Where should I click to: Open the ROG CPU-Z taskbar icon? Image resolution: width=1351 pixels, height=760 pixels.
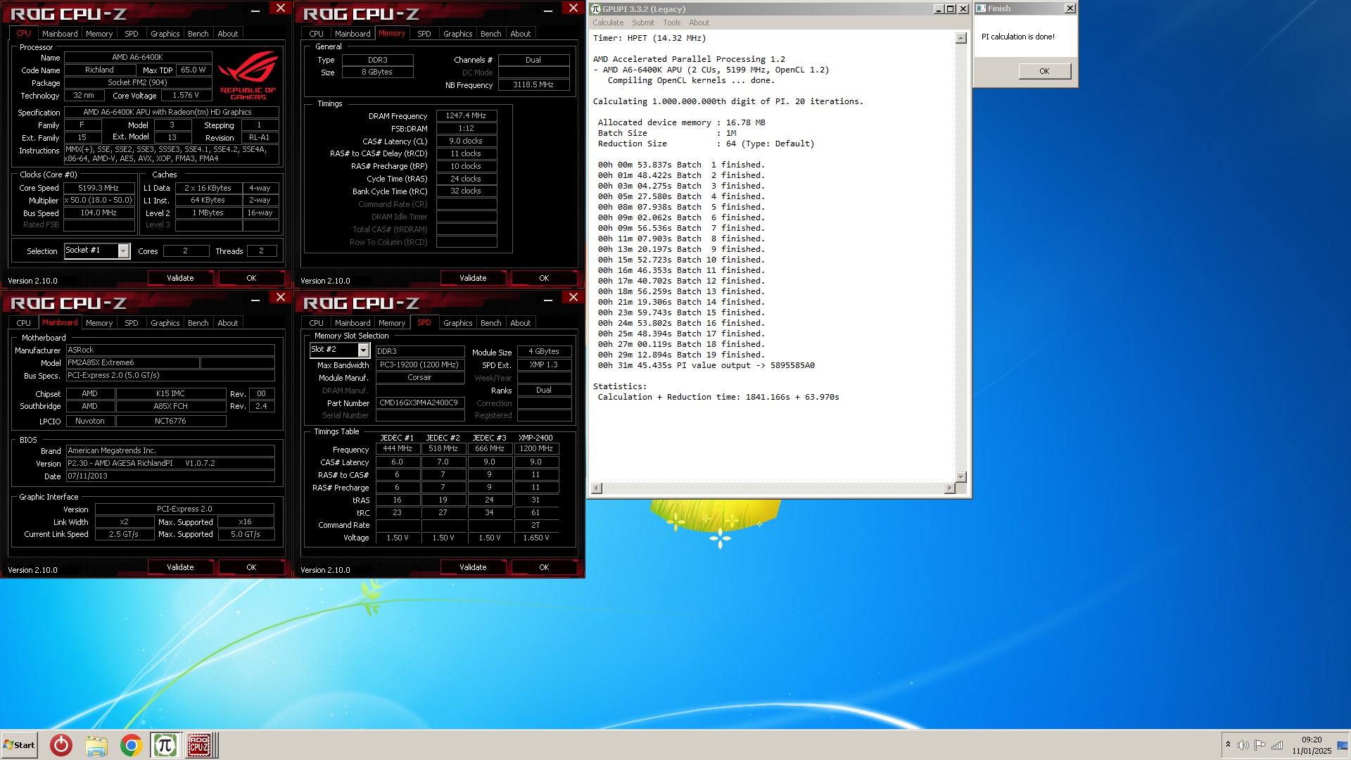click(x=199, y=745)
